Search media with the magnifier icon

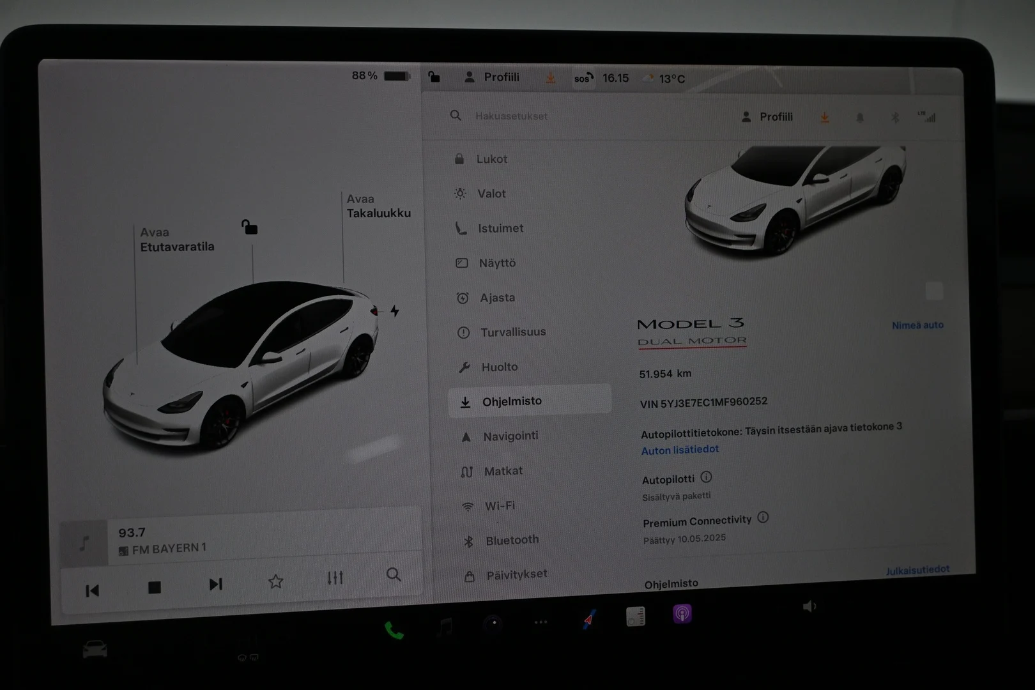pos(394,574)
